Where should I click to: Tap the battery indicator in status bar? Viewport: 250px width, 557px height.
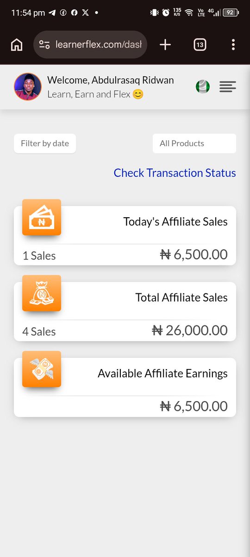click(x=230, y=13)
